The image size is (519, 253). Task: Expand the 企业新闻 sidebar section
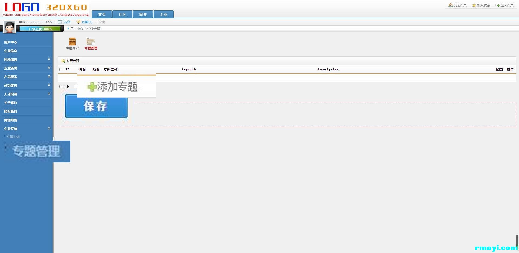tap(49, 68)
